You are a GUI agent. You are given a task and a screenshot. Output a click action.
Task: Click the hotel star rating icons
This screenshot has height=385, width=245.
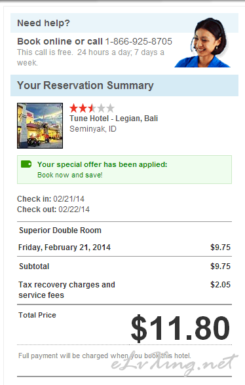[92, 108]
